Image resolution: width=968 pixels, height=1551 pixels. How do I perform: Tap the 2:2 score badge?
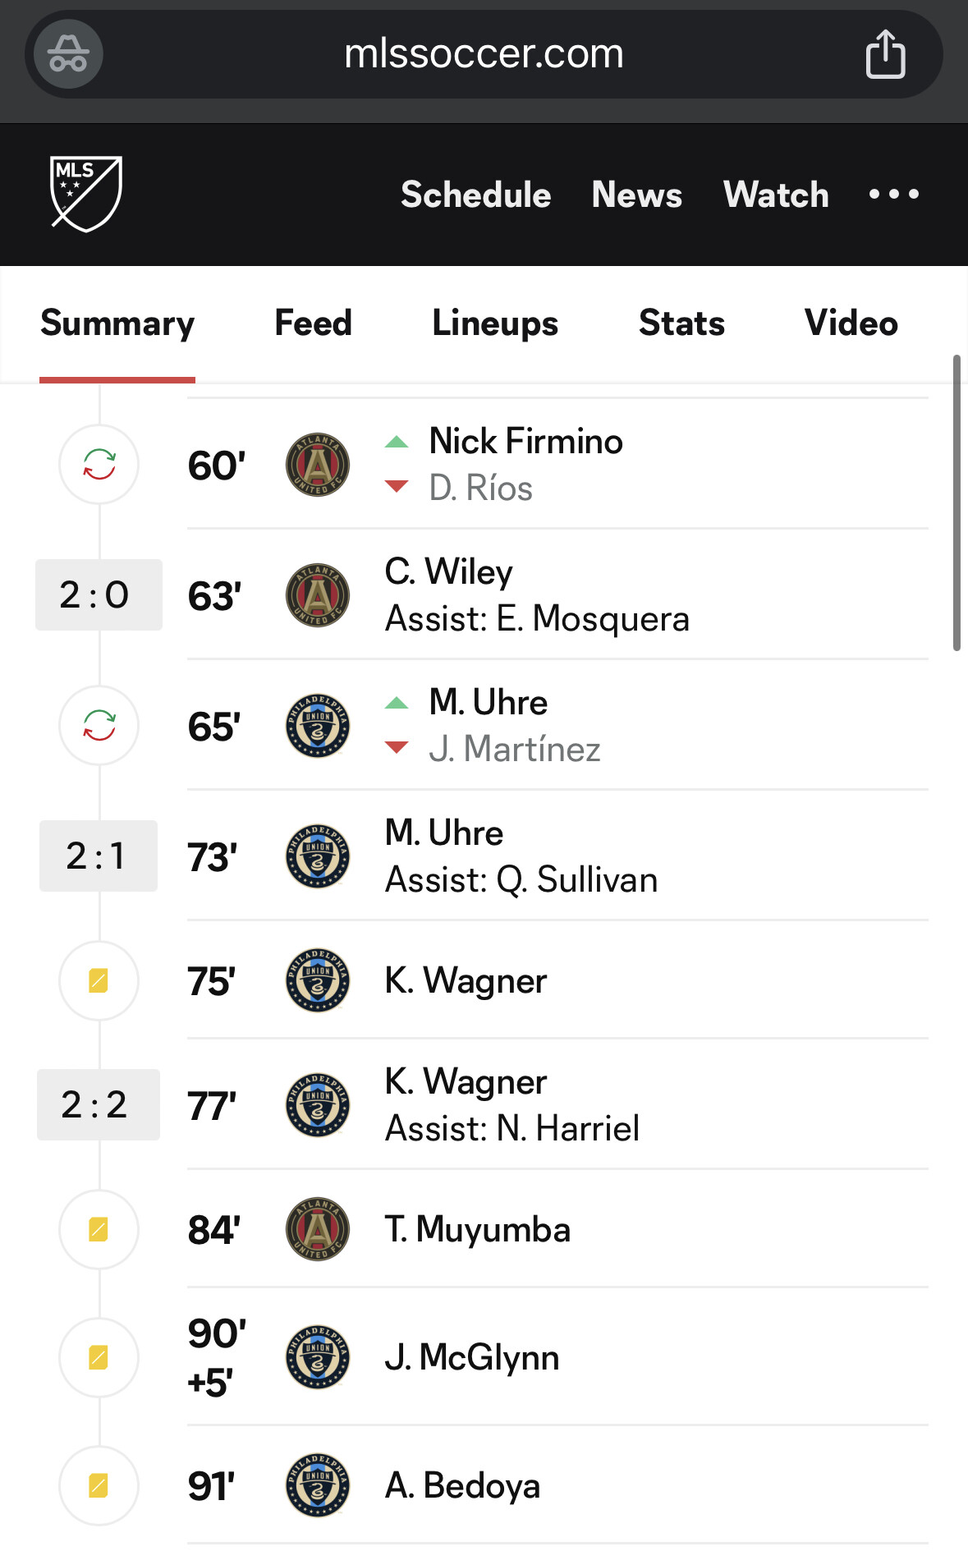pos(98,1104)
